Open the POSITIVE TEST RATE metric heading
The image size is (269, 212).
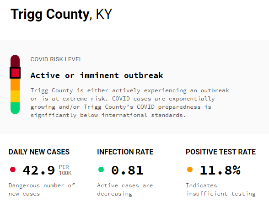coord(221,152)
